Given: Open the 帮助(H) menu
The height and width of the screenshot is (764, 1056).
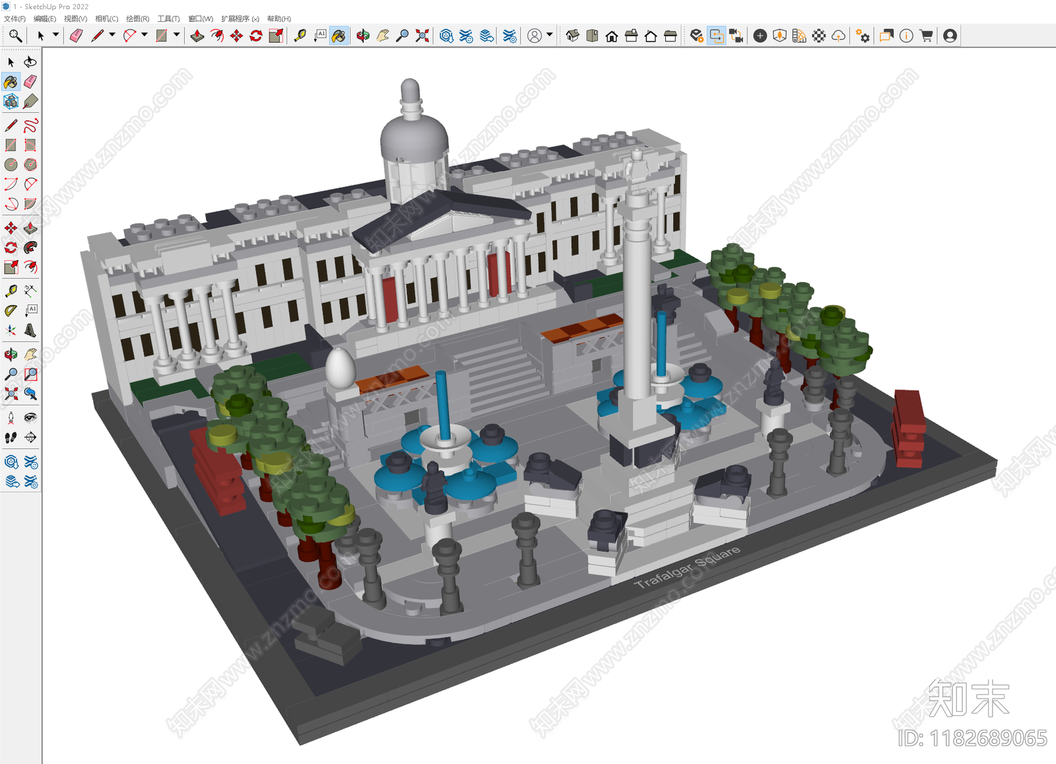Looking at the screenshot, I should [279, 18].
